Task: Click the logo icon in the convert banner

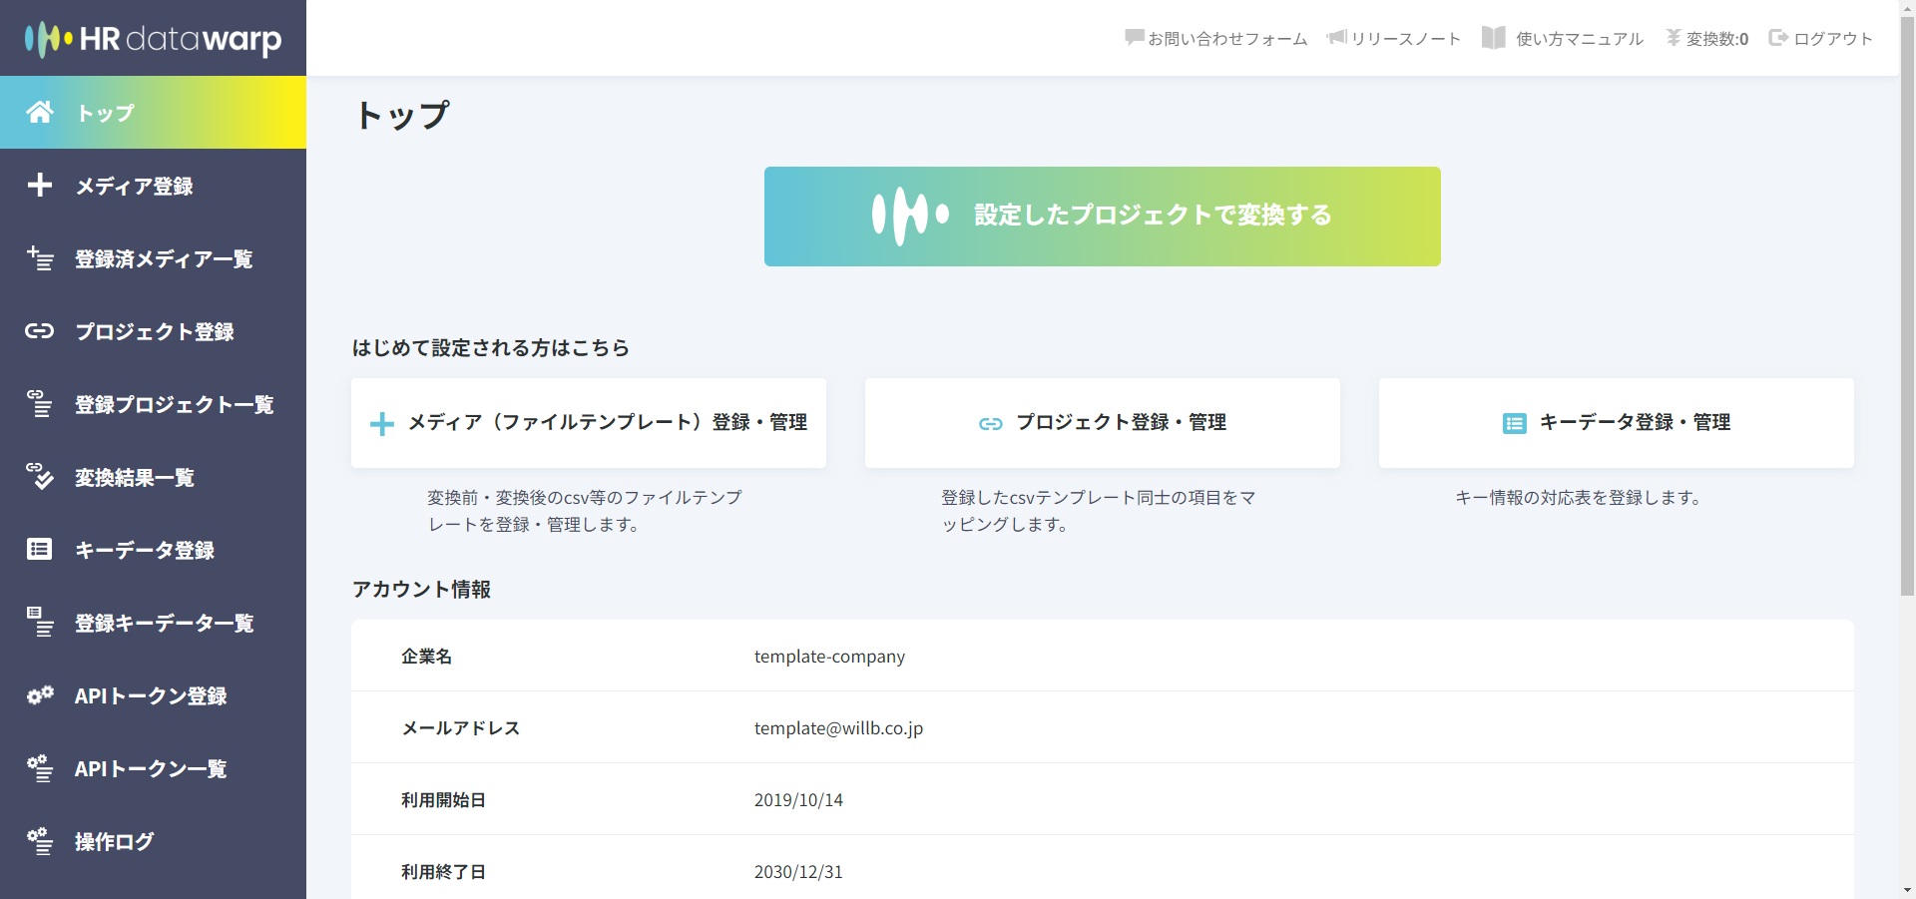Action: 910,215
